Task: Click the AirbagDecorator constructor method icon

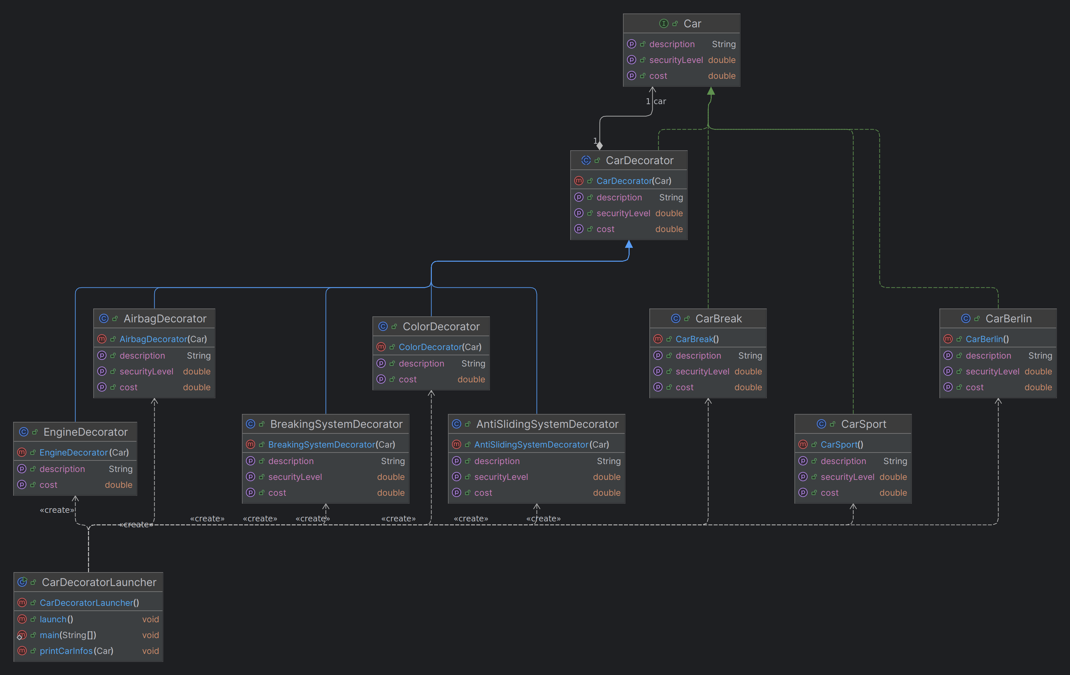Action: [102, 339]
